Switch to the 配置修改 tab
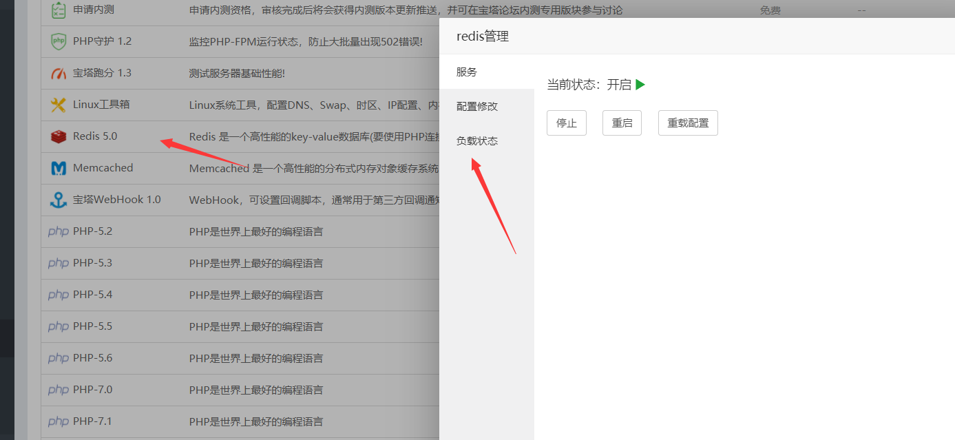Viewport: 955px width, 440px height. coord(487,106)
